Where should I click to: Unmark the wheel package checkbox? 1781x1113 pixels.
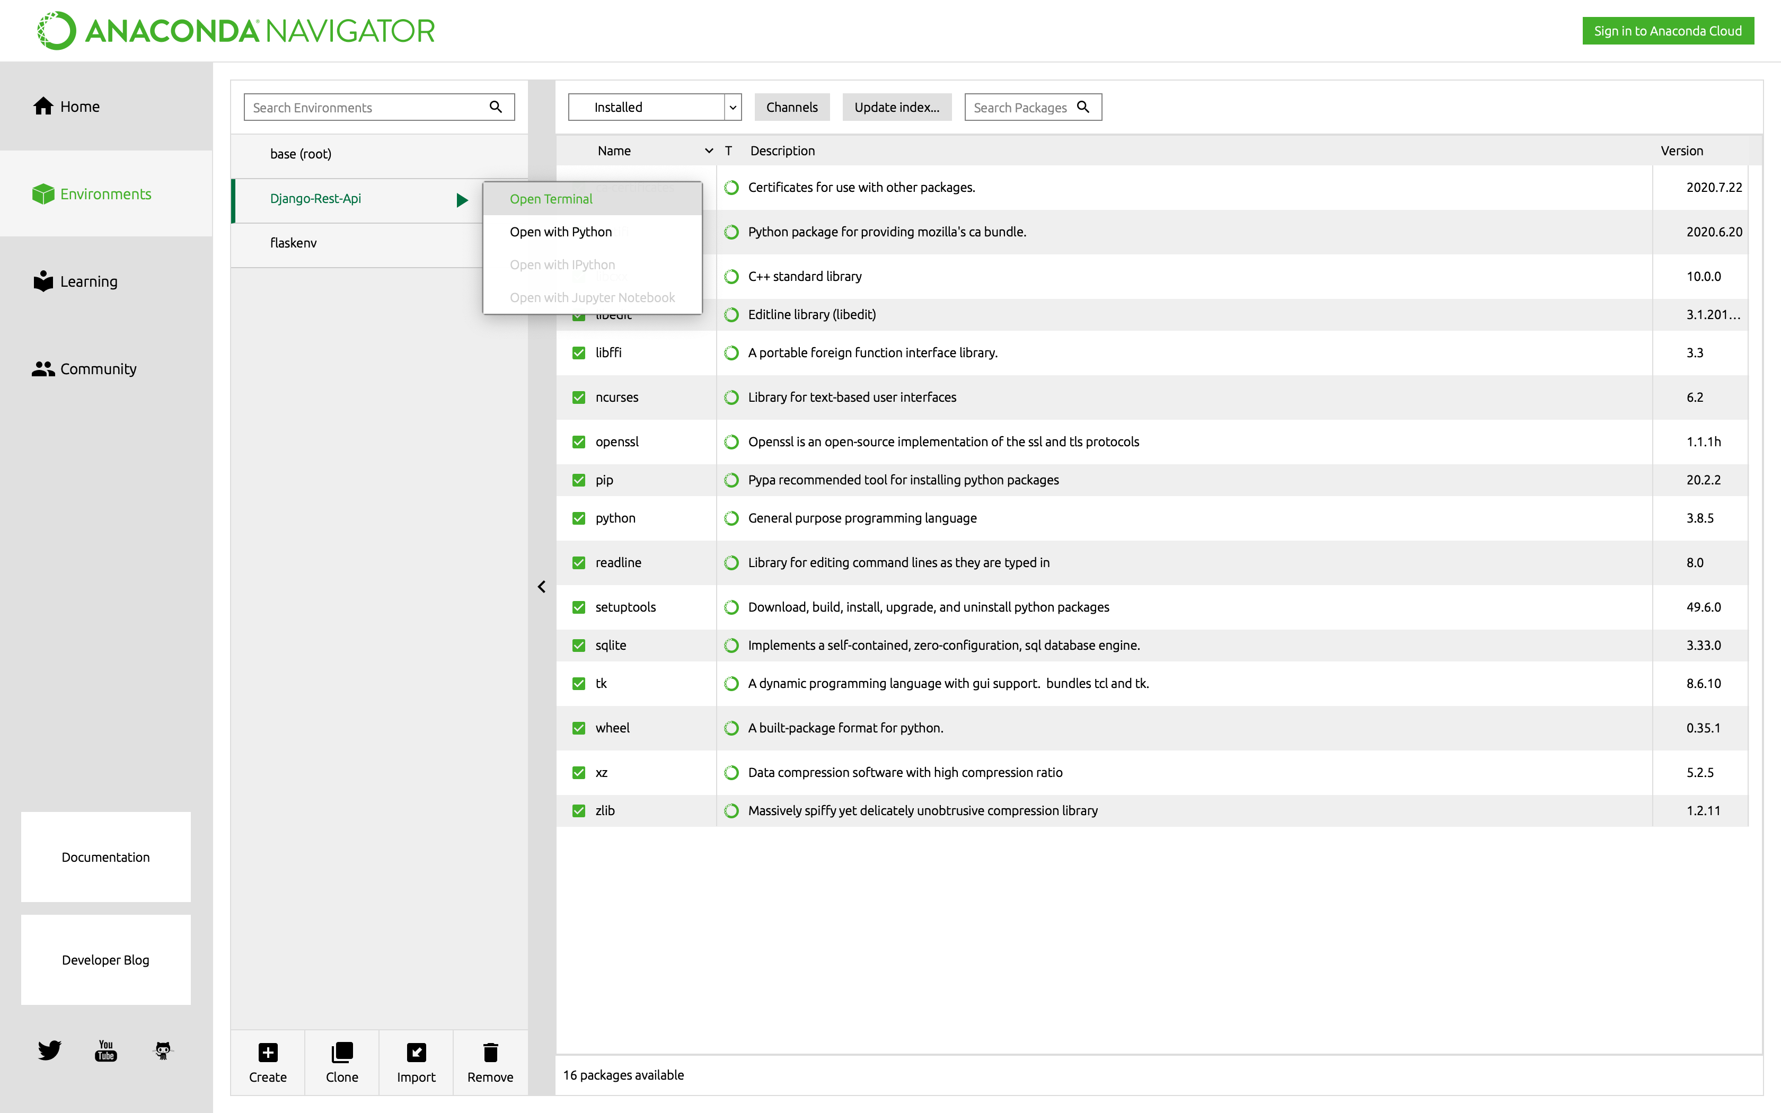point(578,728)
